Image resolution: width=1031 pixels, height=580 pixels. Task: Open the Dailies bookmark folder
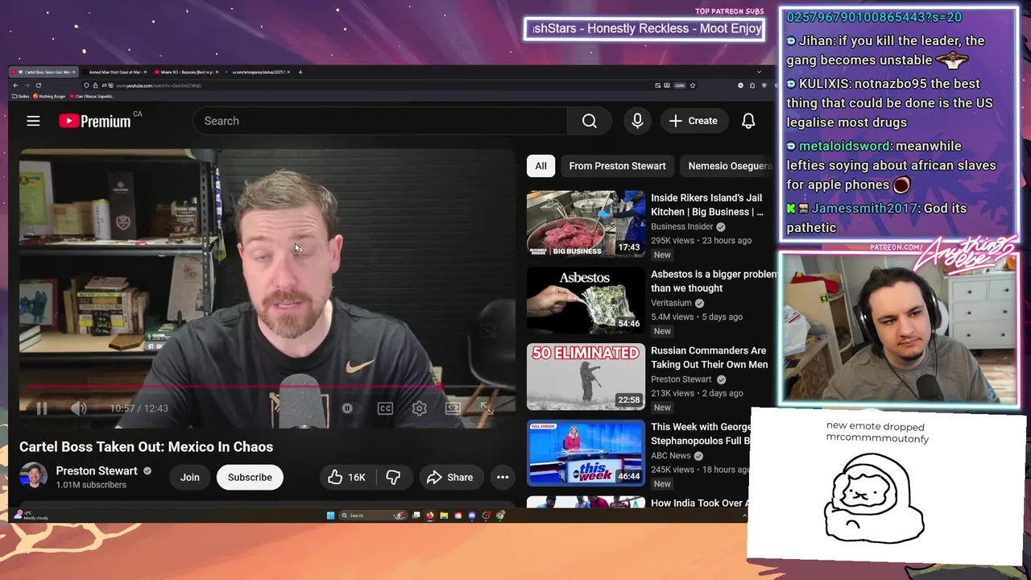(x=21, y=96)
